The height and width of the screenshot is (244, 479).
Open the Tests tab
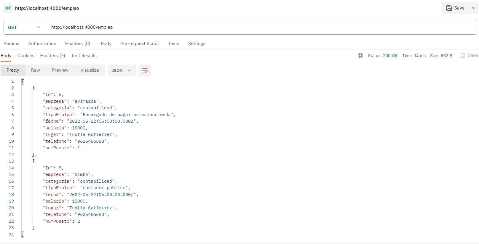173,44
